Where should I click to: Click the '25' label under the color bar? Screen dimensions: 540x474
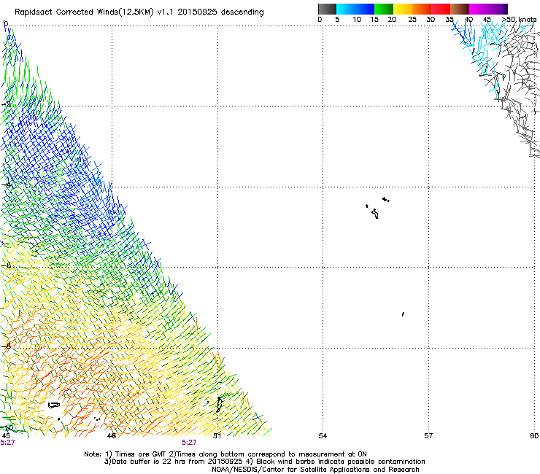pyautogui.click(x=412, y=20)
